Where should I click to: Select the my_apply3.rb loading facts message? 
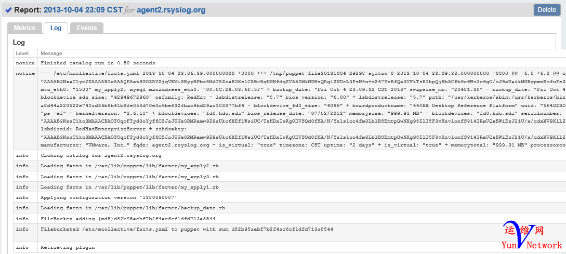click(x=129, y=177)
